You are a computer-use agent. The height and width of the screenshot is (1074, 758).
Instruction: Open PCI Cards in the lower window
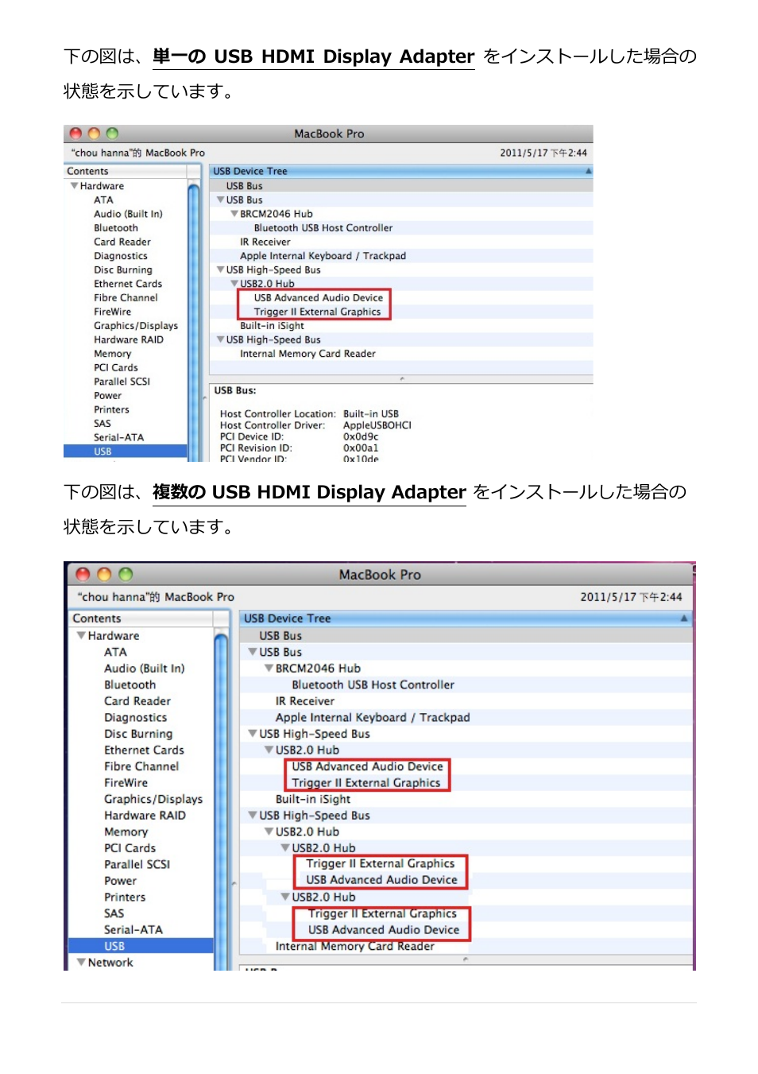point(130,848)
